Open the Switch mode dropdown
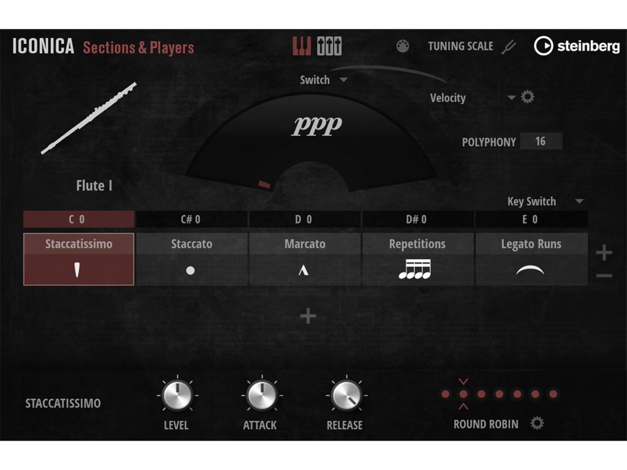Image resolution: width=627 pixels, height=470 pixels. pos(323,80)
